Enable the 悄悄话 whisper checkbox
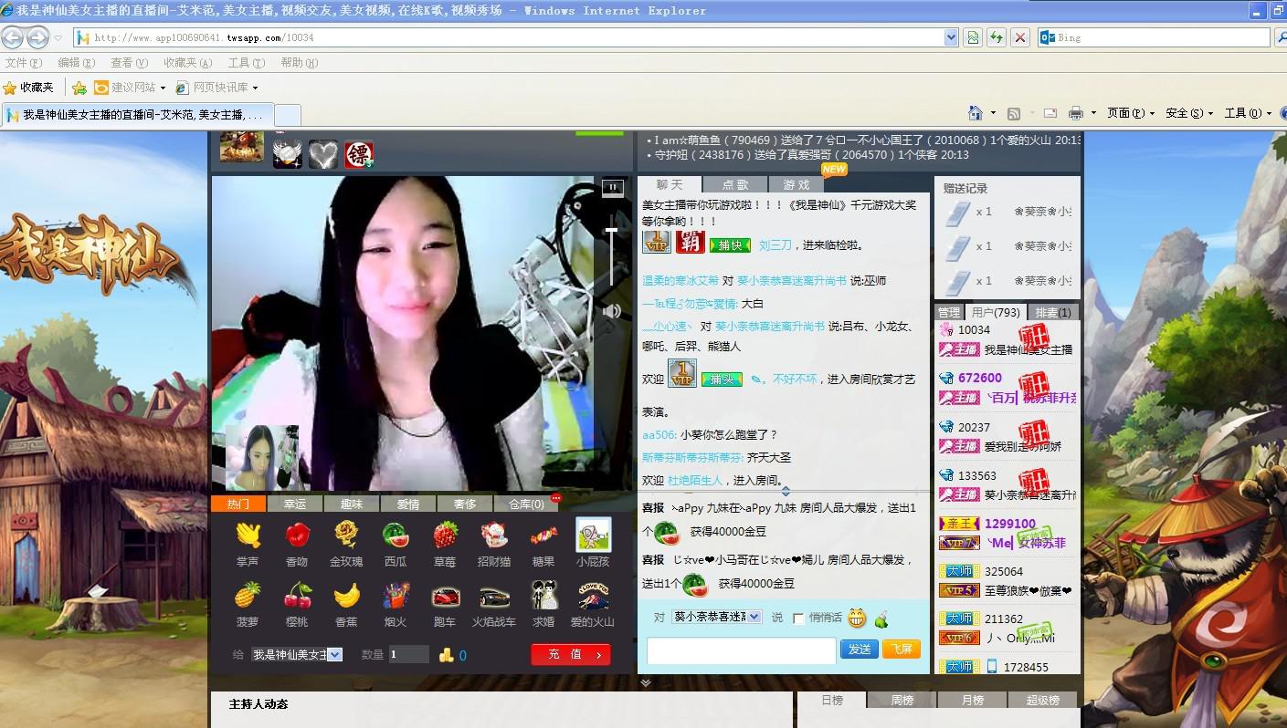This screenshot has height=728, width=1287. pos(798,619)
